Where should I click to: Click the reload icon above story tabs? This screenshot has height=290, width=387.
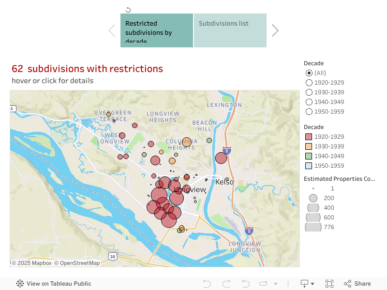128,10
